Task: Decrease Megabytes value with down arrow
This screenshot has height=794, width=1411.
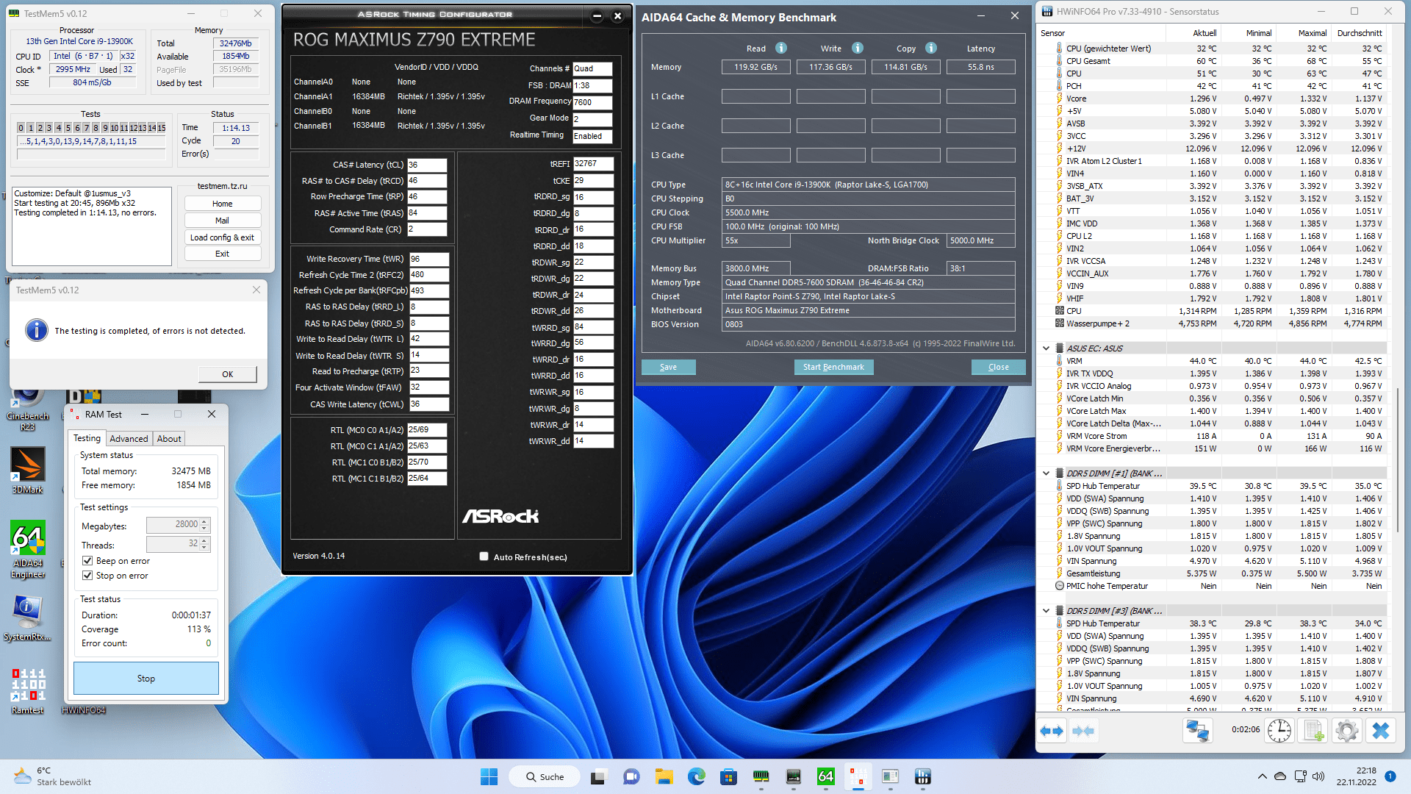Action: tap(205, 528)
